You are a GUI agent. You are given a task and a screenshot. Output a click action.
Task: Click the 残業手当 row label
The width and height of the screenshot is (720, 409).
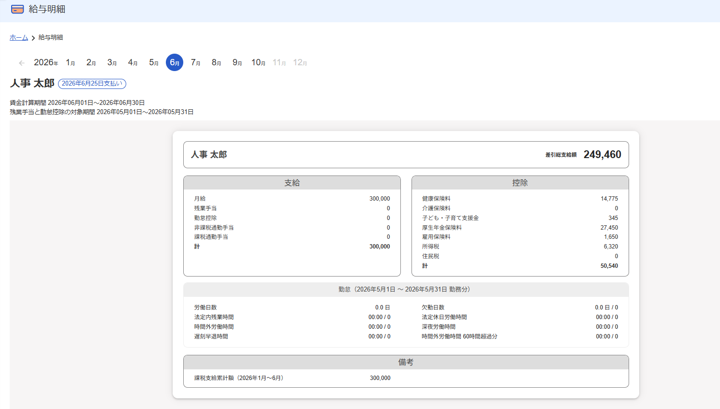[x=206, y=208]
